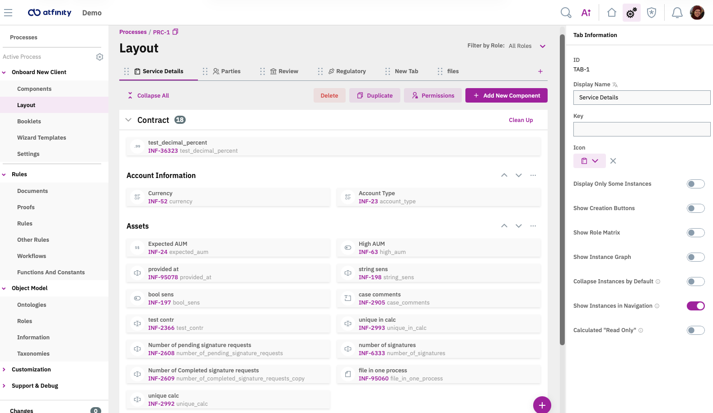Screen dimensions: 713x413
Task: Click the Key input field
Action: point(642,129)
